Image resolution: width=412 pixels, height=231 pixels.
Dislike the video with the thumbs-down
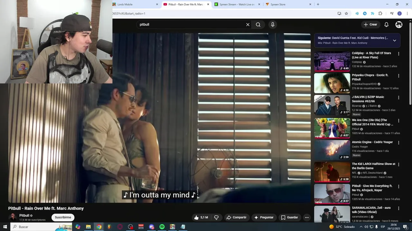click(x=216, y=218)
